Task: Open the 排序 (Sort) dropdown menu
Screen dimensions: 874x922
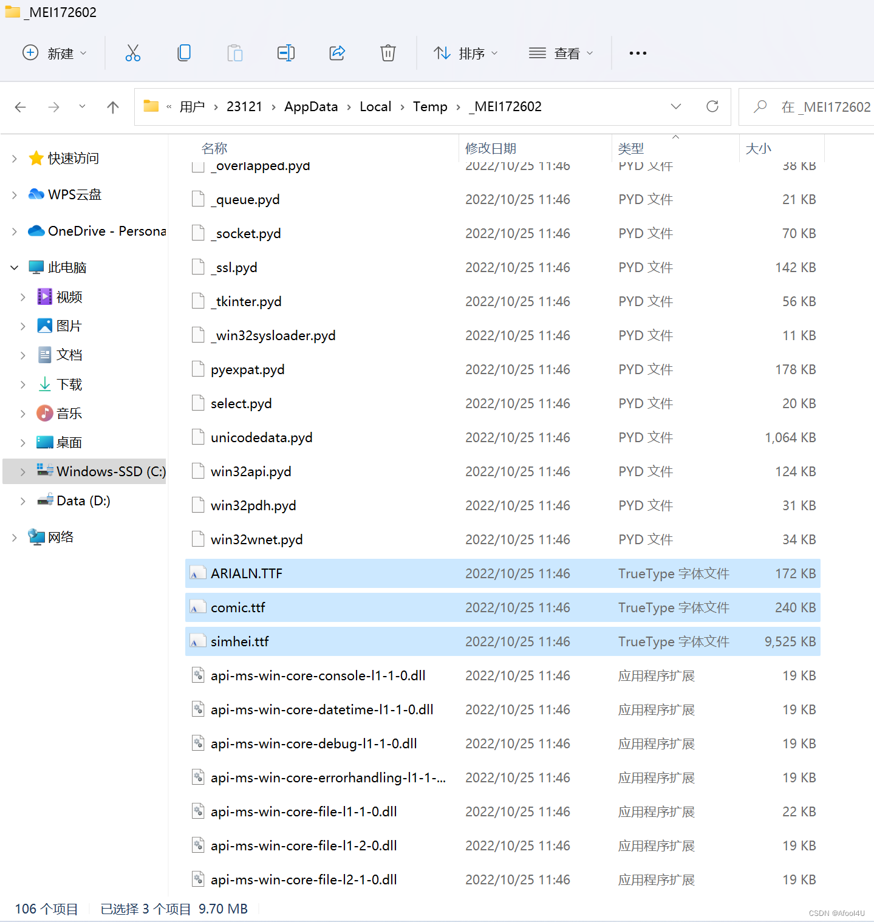Action: [x=466, y=53]
